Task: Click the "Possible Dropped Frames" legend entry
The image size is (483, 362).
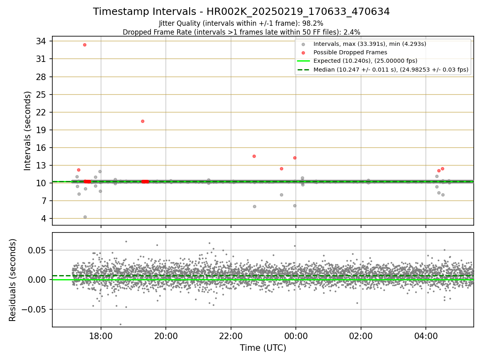Action: (x=350, y=52)
